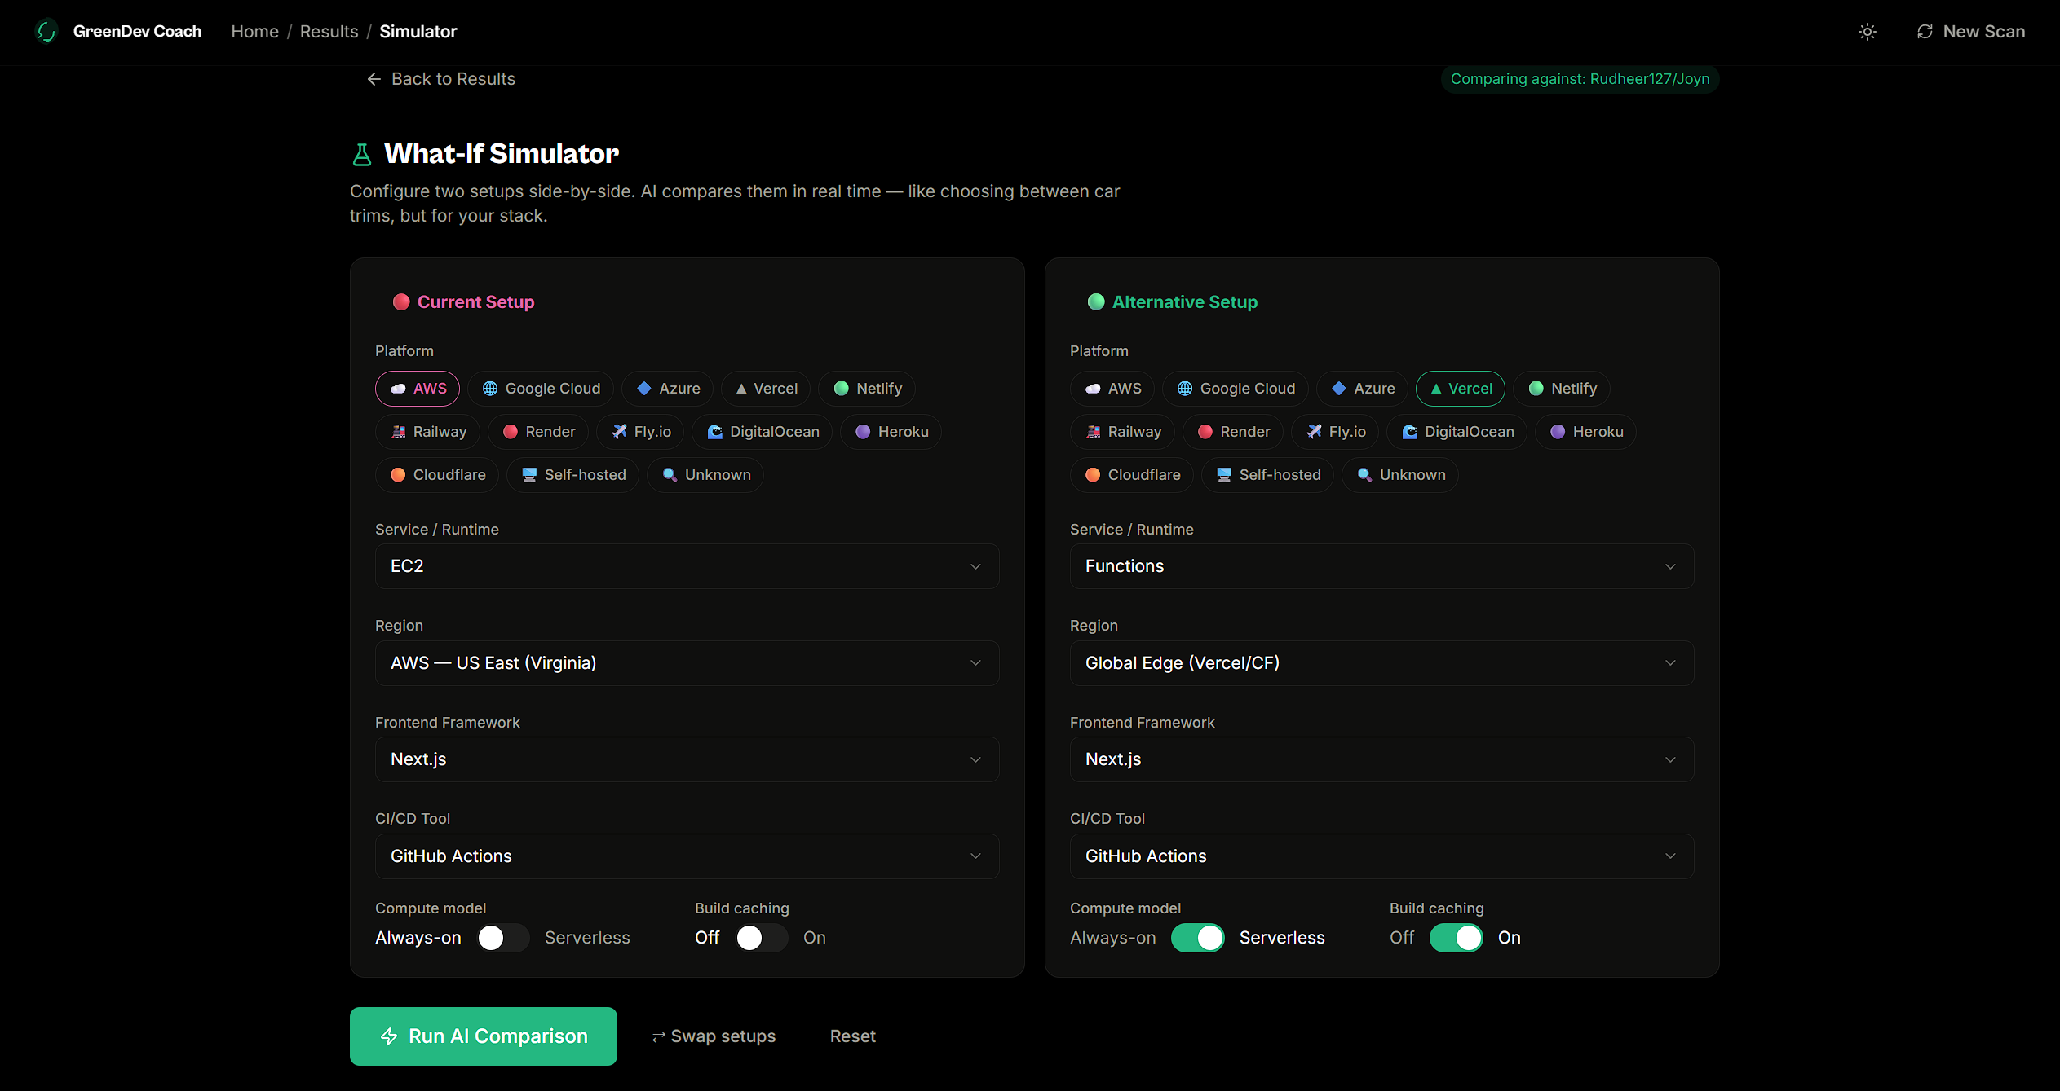Toggle the light/dark theme sun icon
Image resolution: width=2060 pixels, height=1091 pixels.
1867,32
